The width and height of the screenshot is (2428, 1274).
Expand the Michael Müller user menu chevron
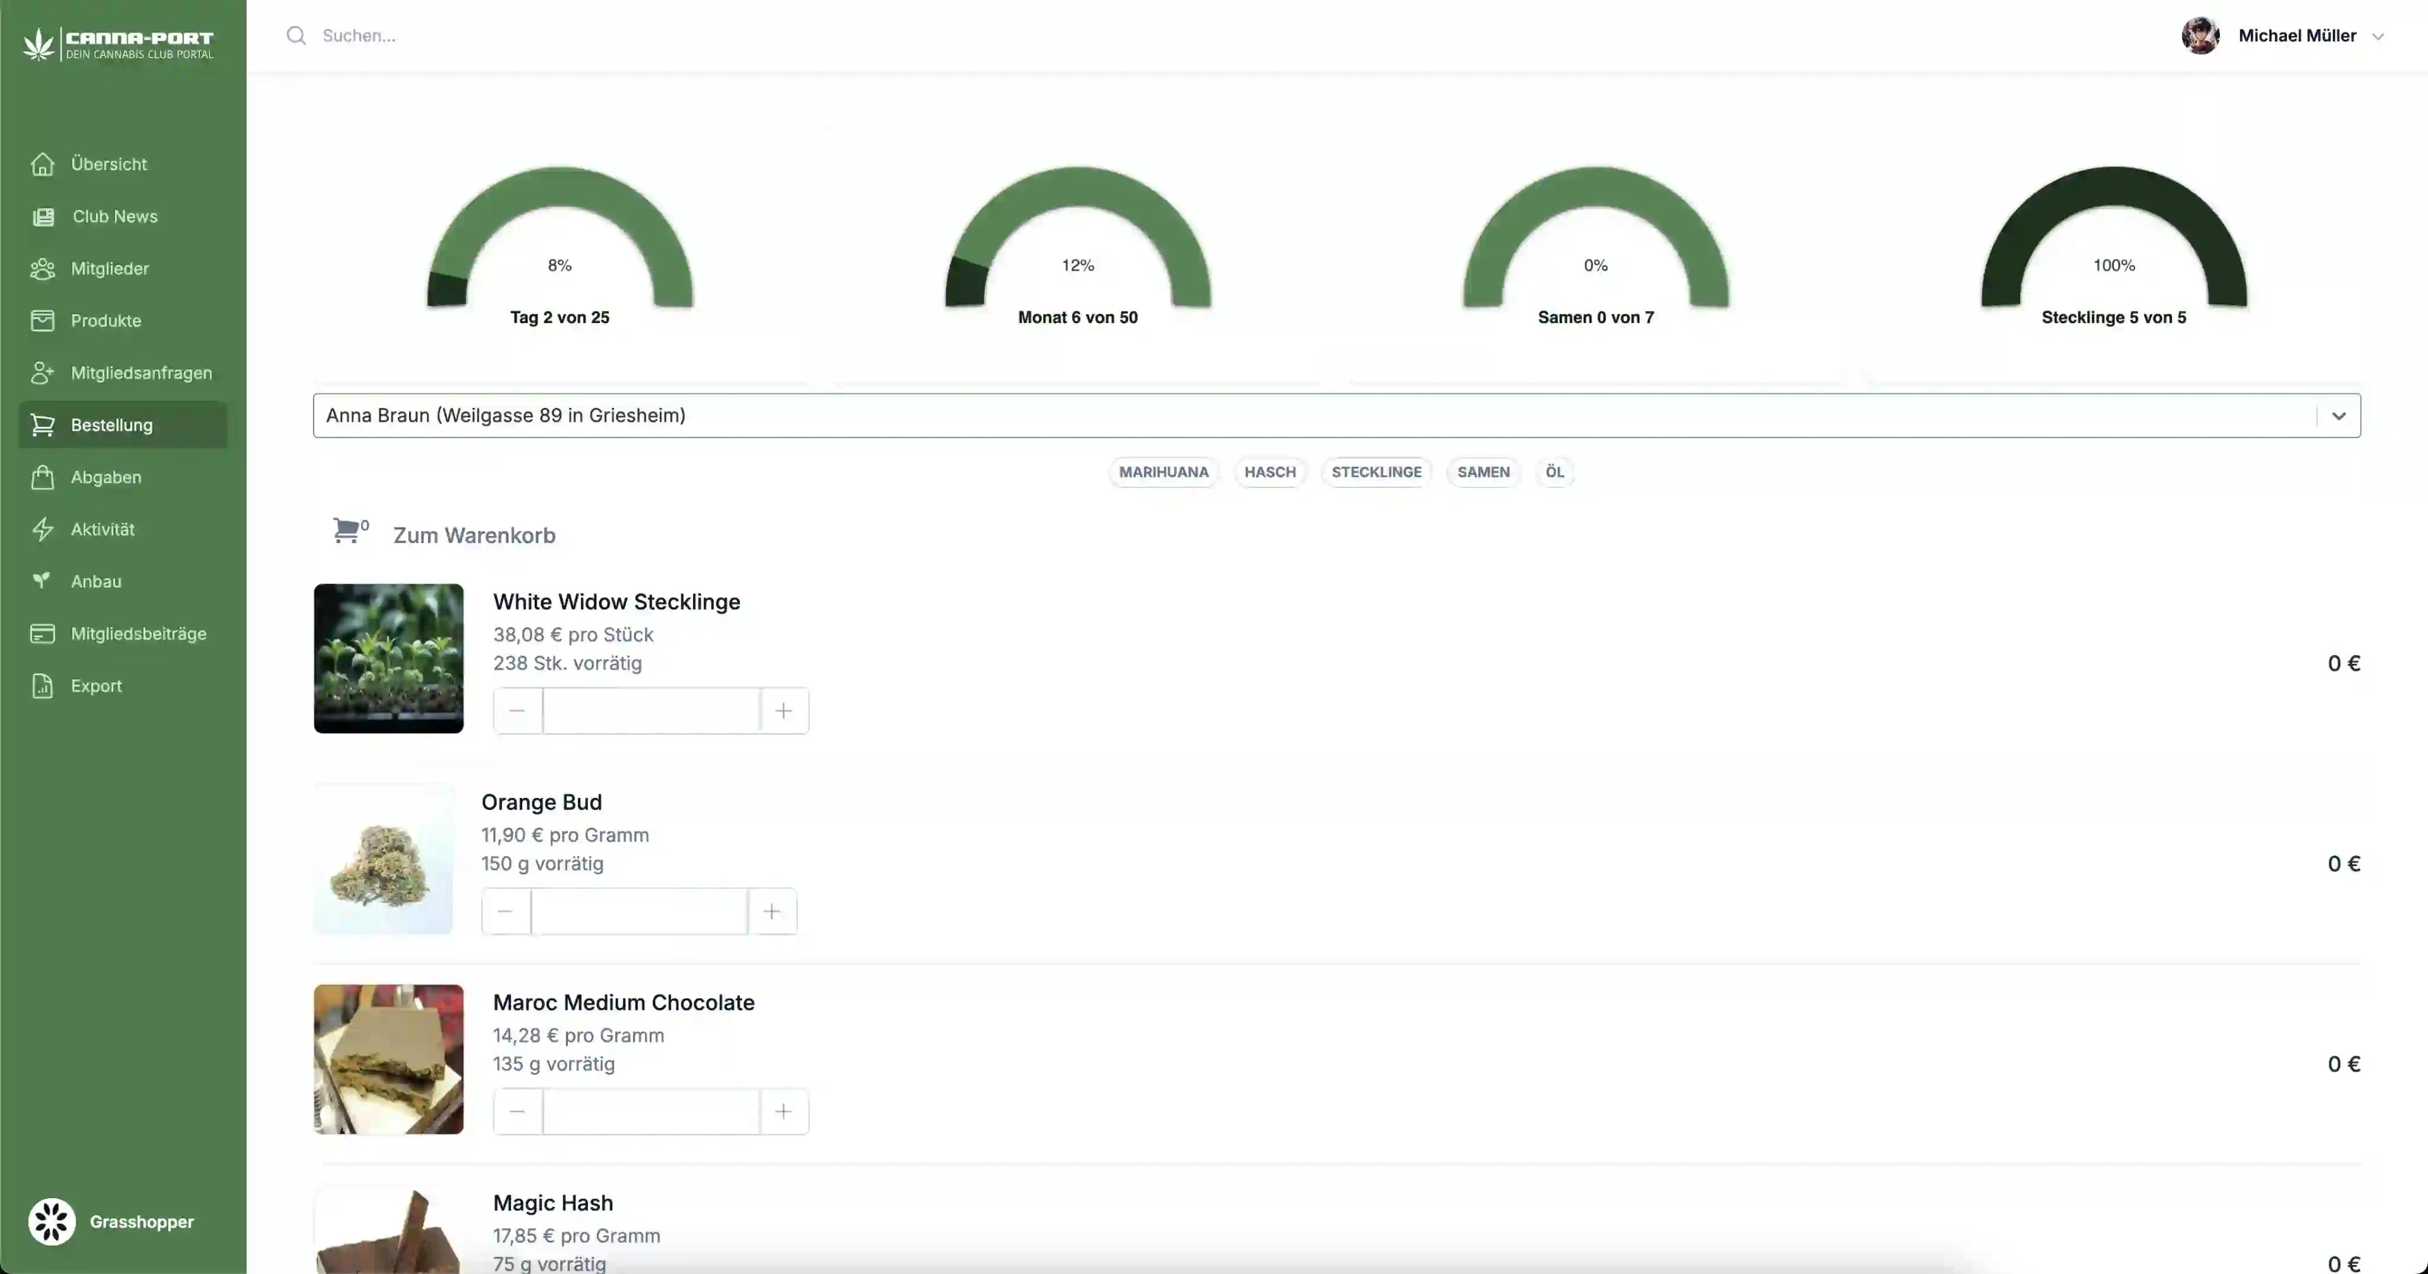click(2378, 37)
